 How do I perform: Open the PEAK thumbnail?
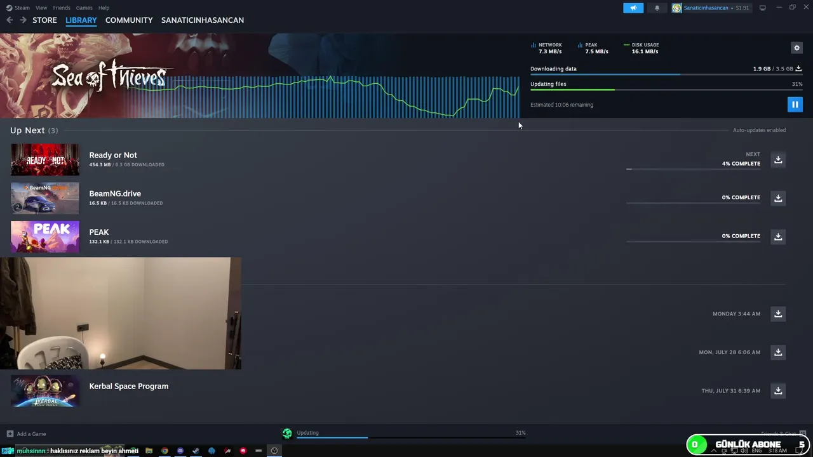click(x=45, y=237)
